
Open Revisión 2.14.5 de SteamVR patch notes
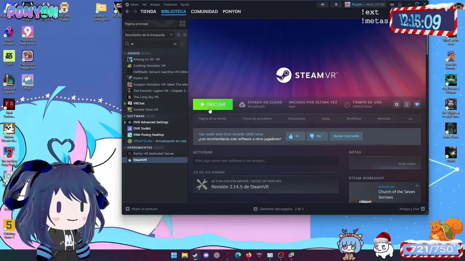(266, 184)
